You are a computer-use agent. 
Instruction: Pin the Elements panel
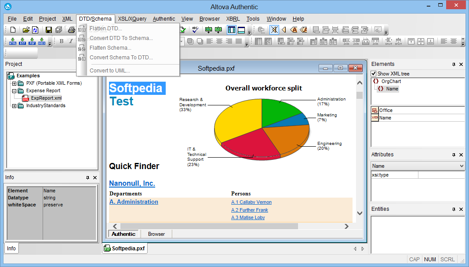(454, 64)
